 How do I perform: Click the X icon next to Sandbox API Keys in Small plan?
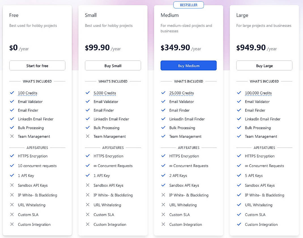click(x=88, y=185)
